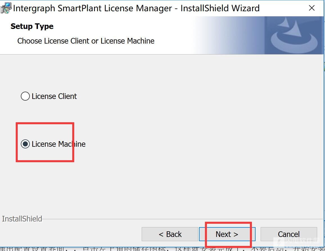Click the installer icon in the title bar
The height and width of the screenshot is (251, 325).
click(6, 8)
